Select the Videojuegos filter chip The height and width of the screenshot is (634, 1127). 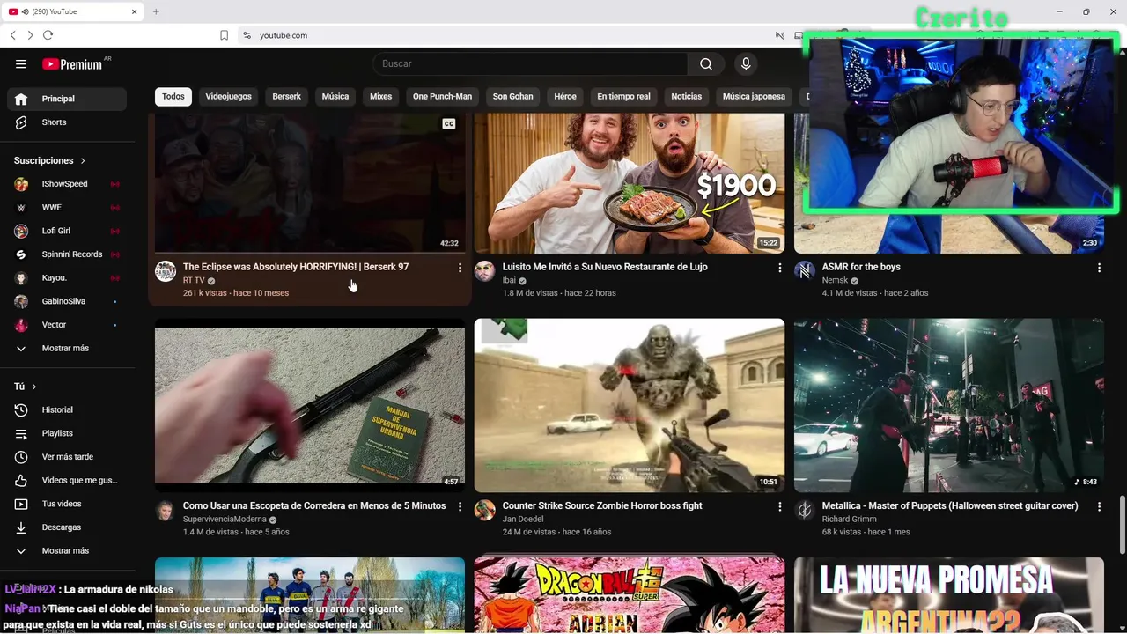228,96
